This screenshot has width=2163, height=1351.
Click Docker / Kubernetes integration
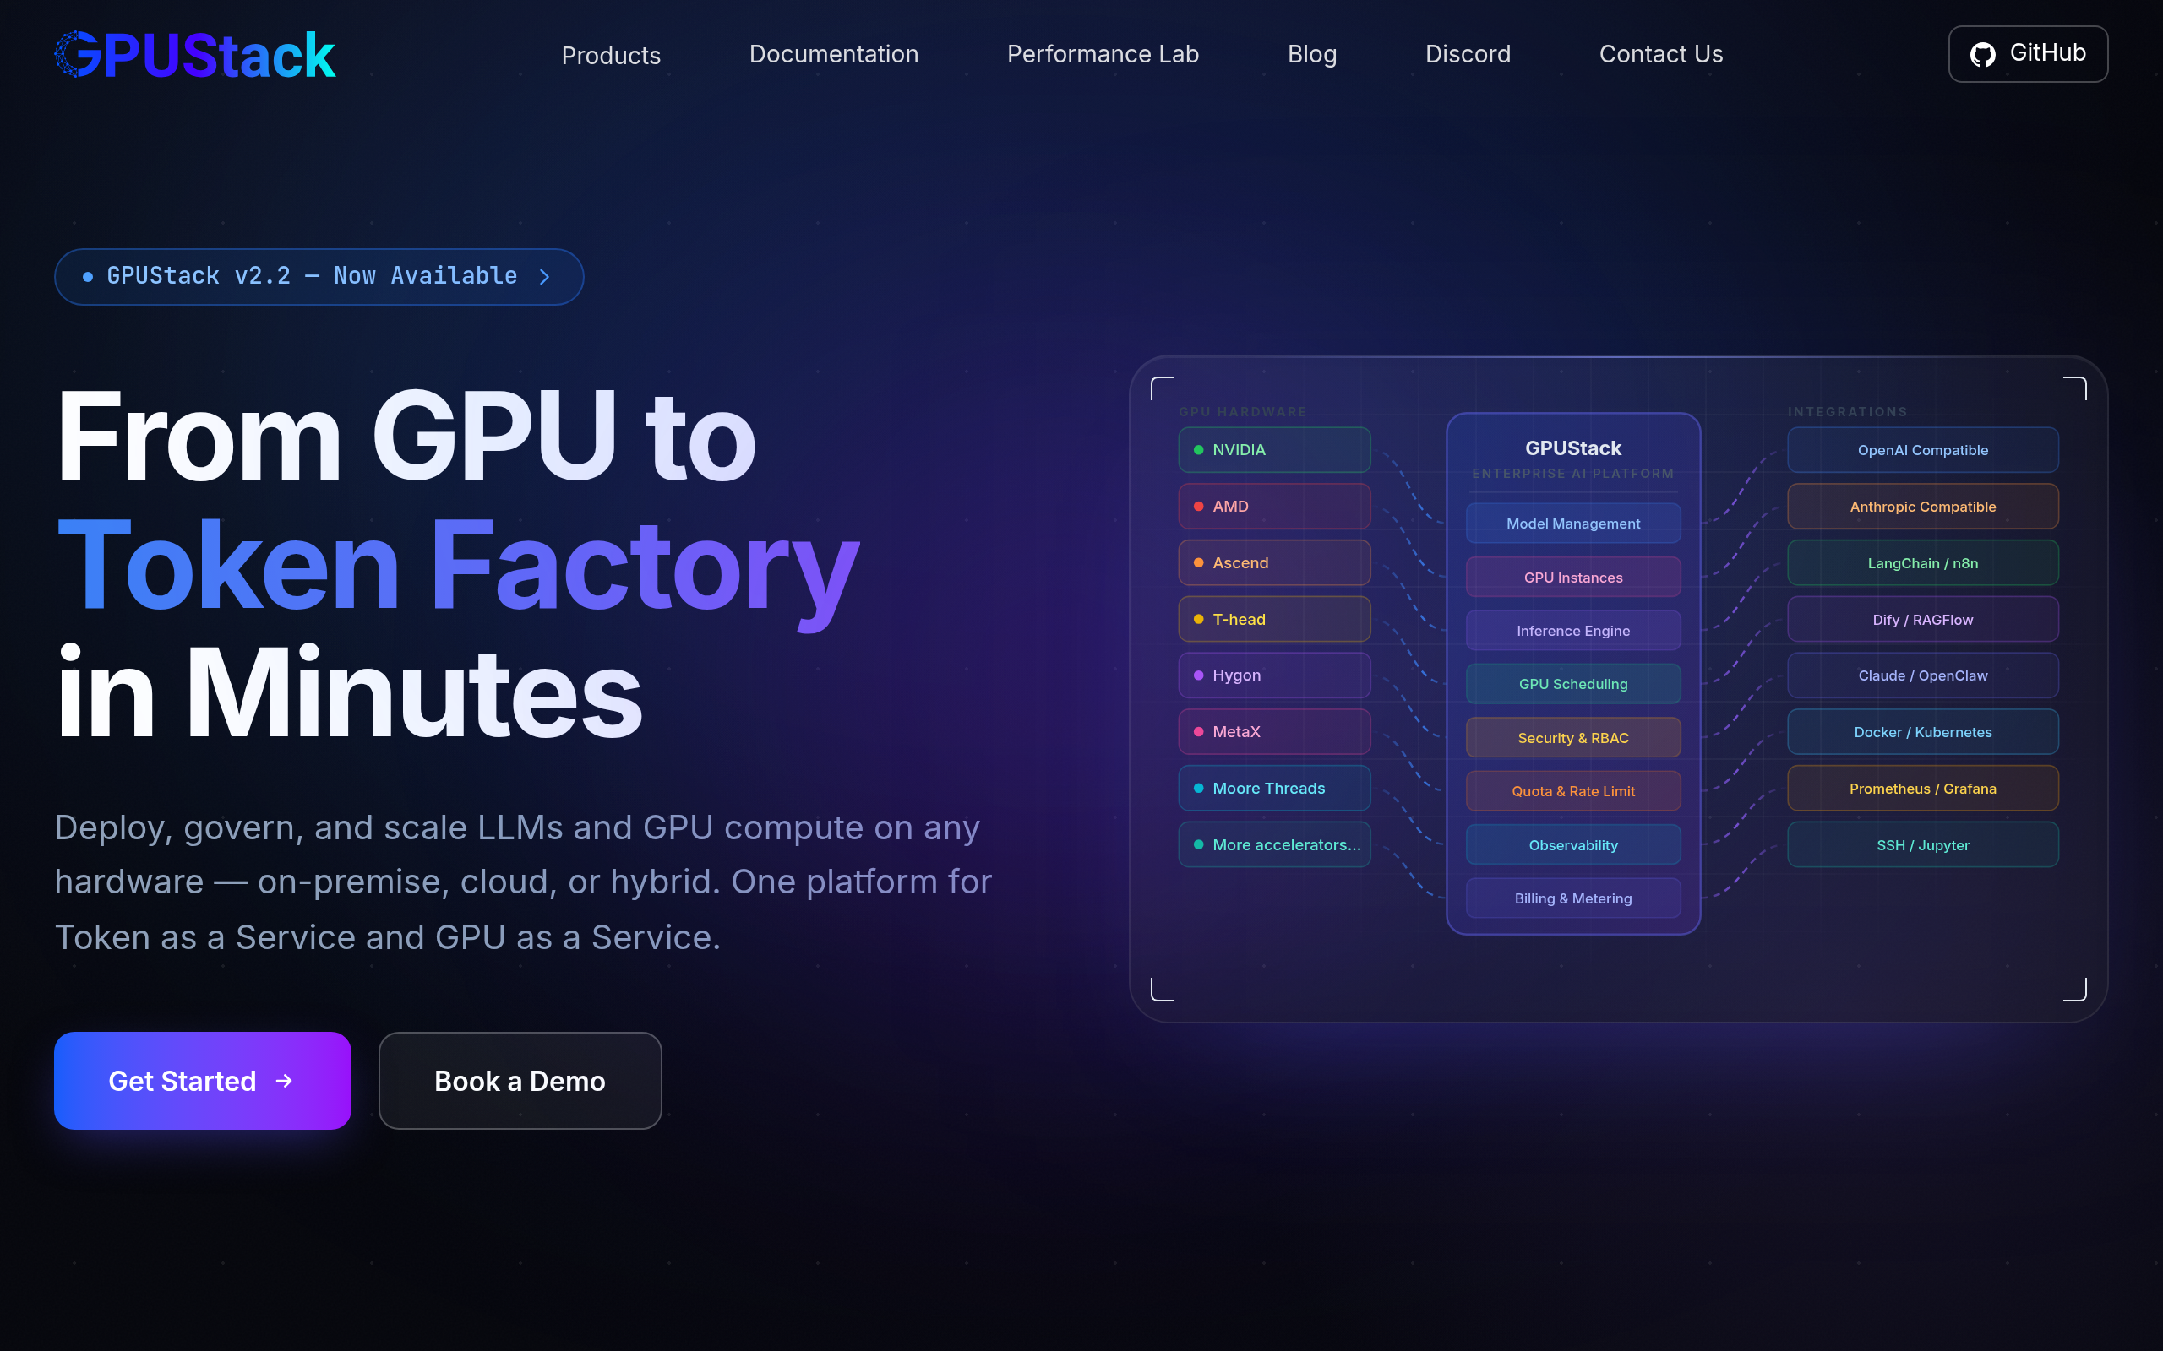pos(1922,731)
